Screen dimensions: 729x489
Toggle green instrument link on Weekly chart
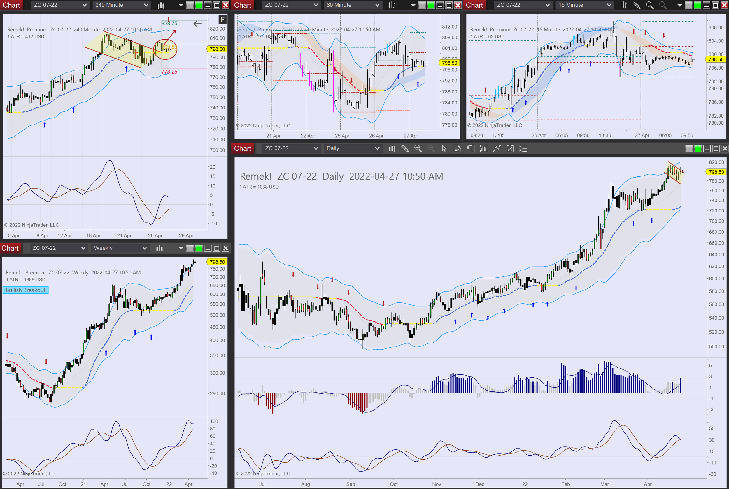(199, 248)
